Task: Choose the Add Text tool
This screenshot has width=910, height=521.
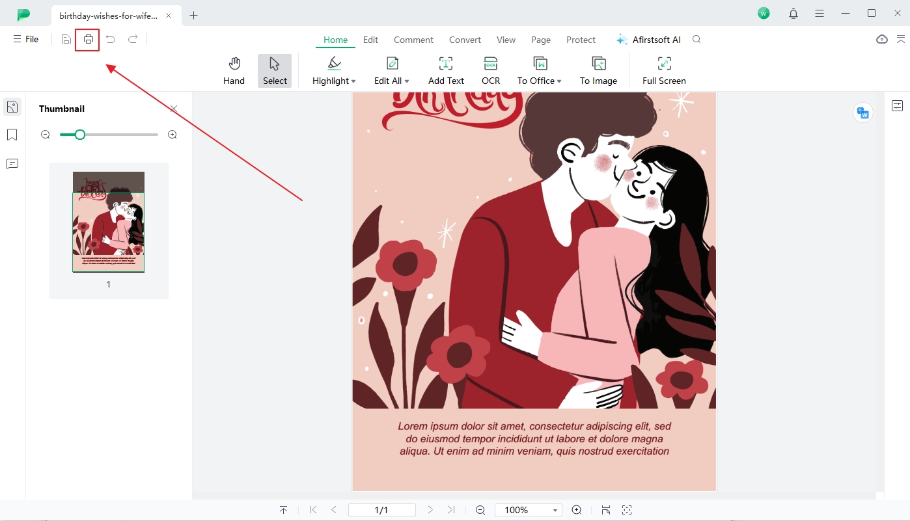Action: pyautogui.click(x=446, y=71)
